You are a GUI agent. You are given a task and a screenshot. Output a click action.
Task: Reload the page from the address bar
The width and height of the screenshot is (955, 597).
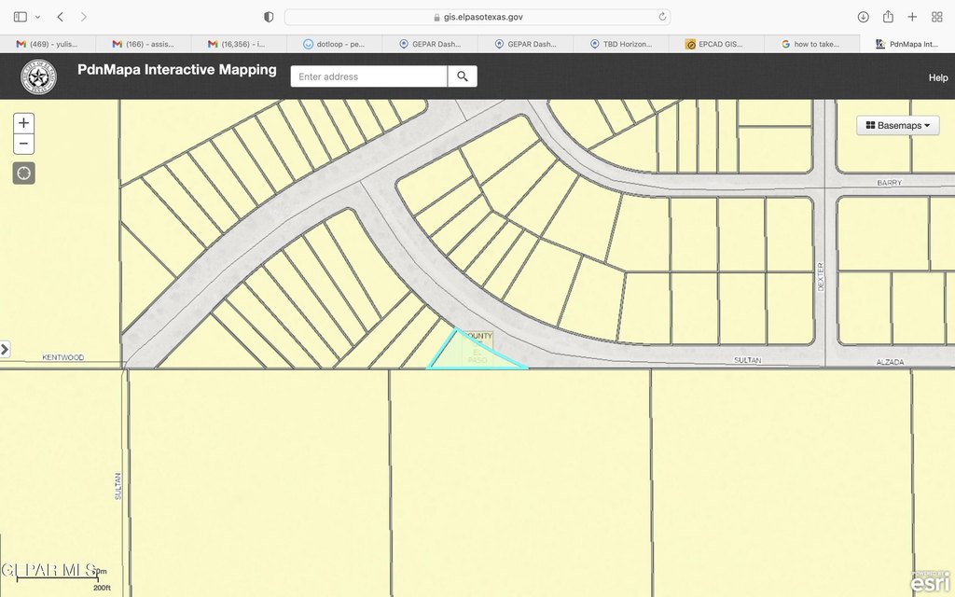pyautogui.click(x=662, y=17)
